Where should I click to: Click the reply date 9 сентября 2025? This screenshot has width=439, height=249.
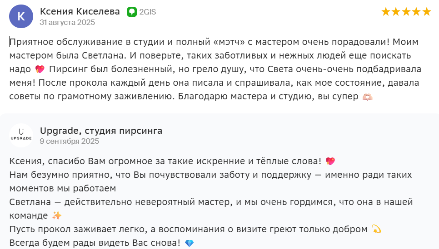click(69, 141)
